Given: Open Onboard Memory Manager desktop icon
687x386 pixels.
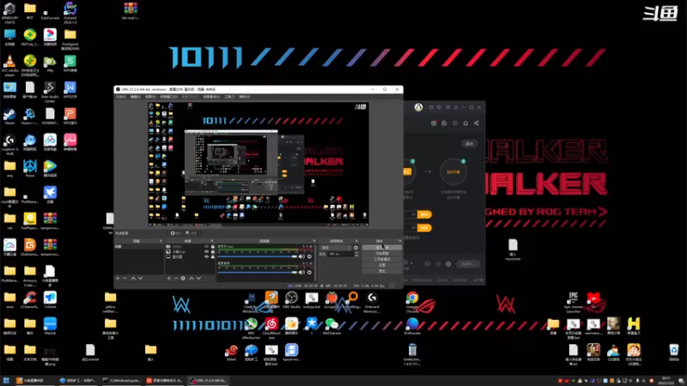Looking at the screenshot, I should [x=372, y=301].
